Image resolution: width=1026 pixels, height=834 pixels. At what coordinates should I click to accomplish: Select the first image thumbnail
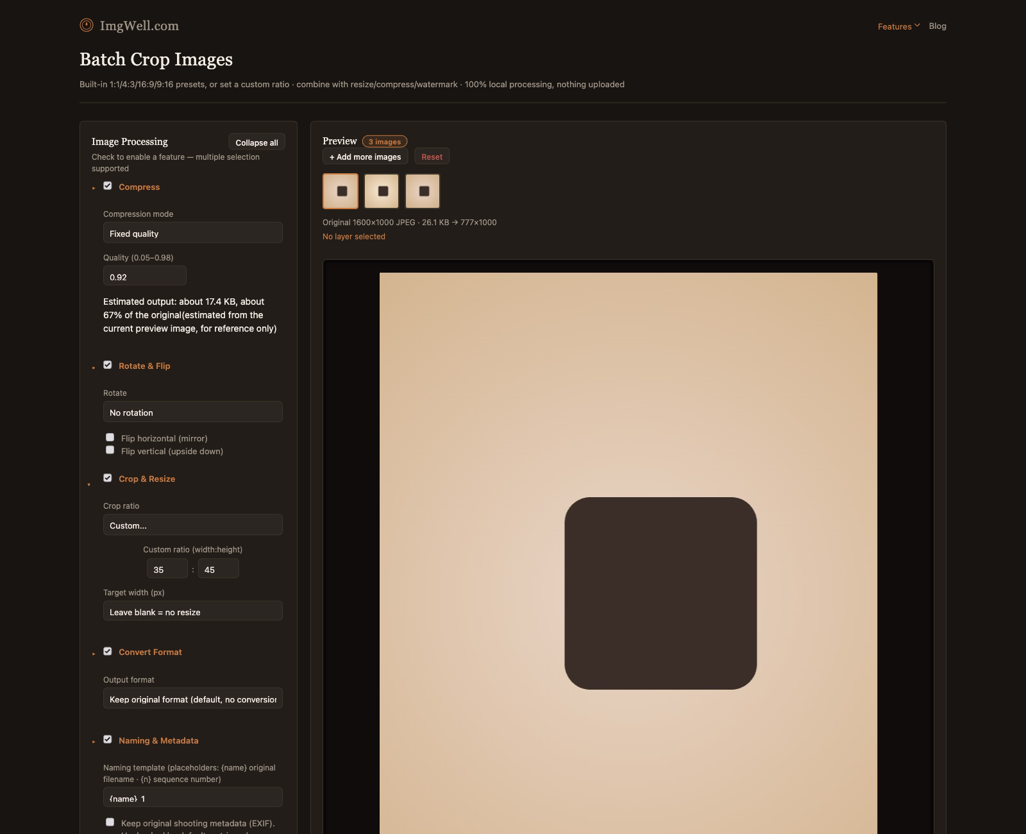pyautogui.click(x=341, y=191)
